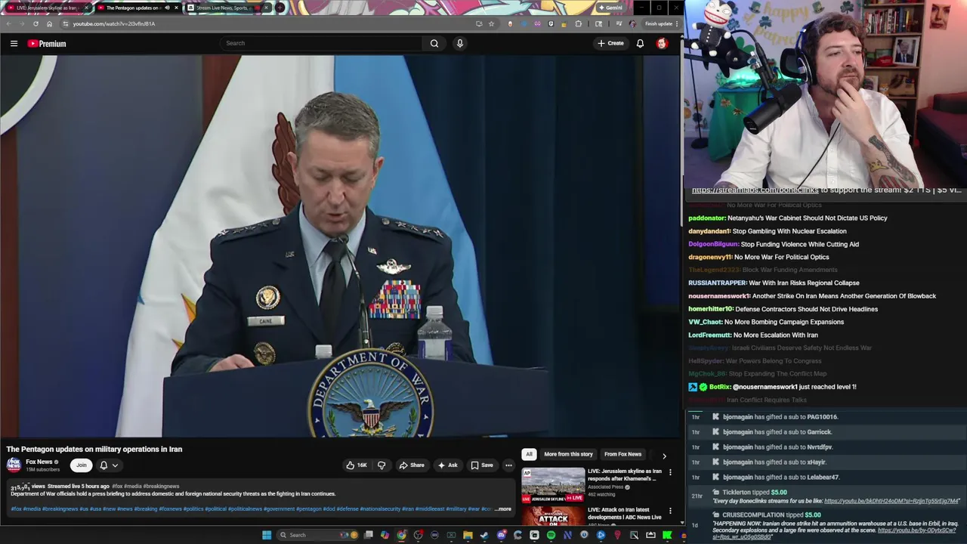This screenshot has width=967, height=544.
Task: Open the Create menu on YouTube
Action: click(x=610, y=43)
